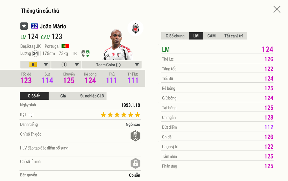288x181 pixels.
Task: Click the favorite star icon beside João Mário
Action: point(24,26)
